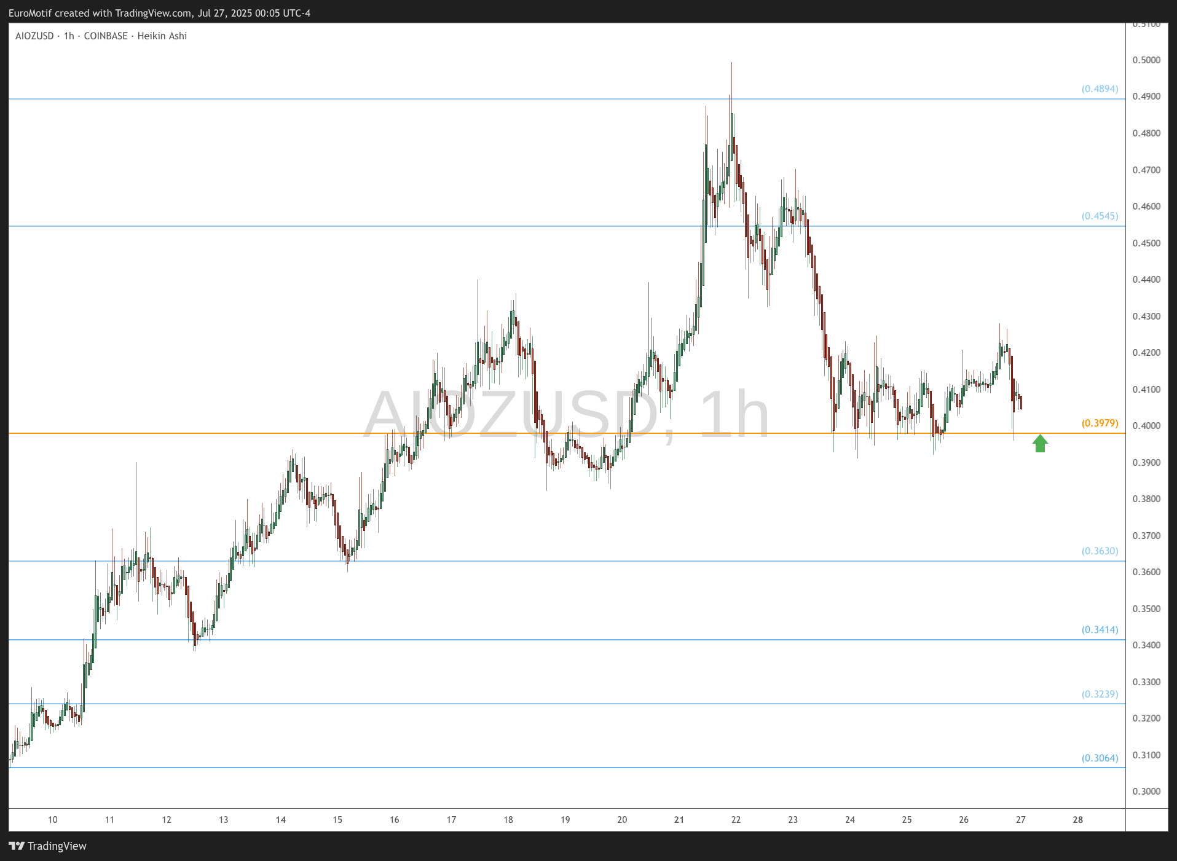The height and width of the screenshot is (861, 1177).
Task: Click the 0.3500 price axis tick
Action: tap(1146, 609)
